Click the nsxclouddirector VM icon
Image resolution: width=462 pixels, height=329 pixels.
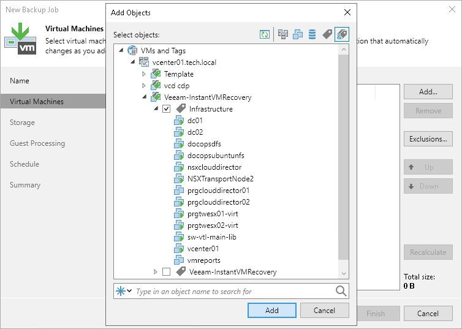click(x=179, y=167)
